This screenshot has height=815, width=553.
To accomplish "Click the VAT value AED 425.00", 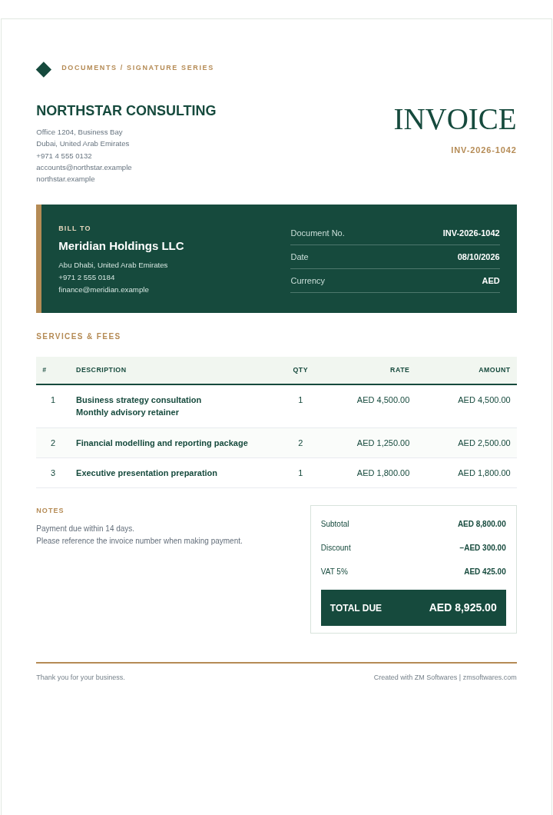I will (x=485, y=572).
